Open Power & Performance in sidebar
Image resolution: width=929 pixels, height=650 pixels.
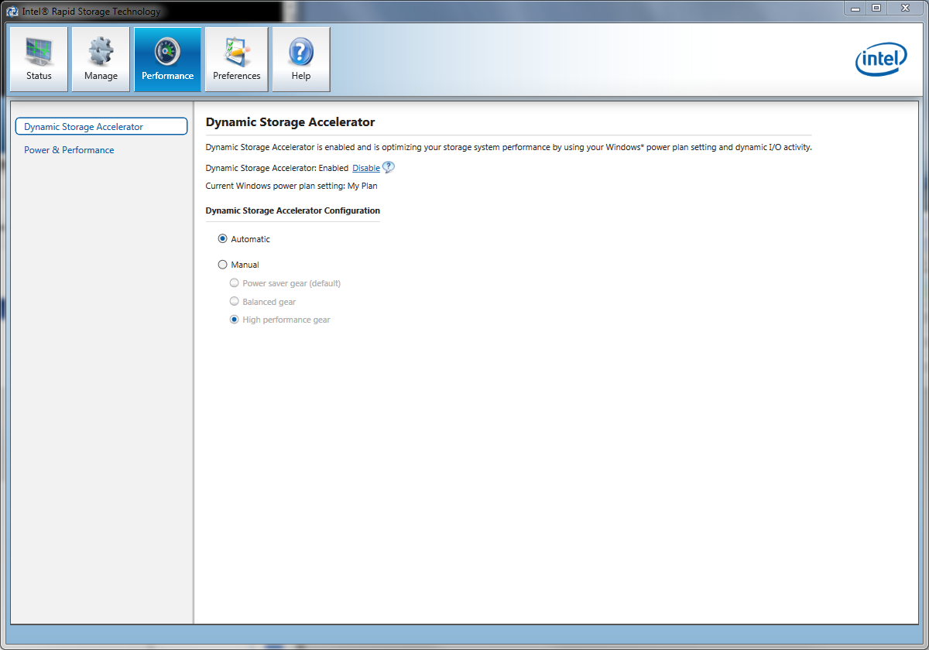(69, 150)
